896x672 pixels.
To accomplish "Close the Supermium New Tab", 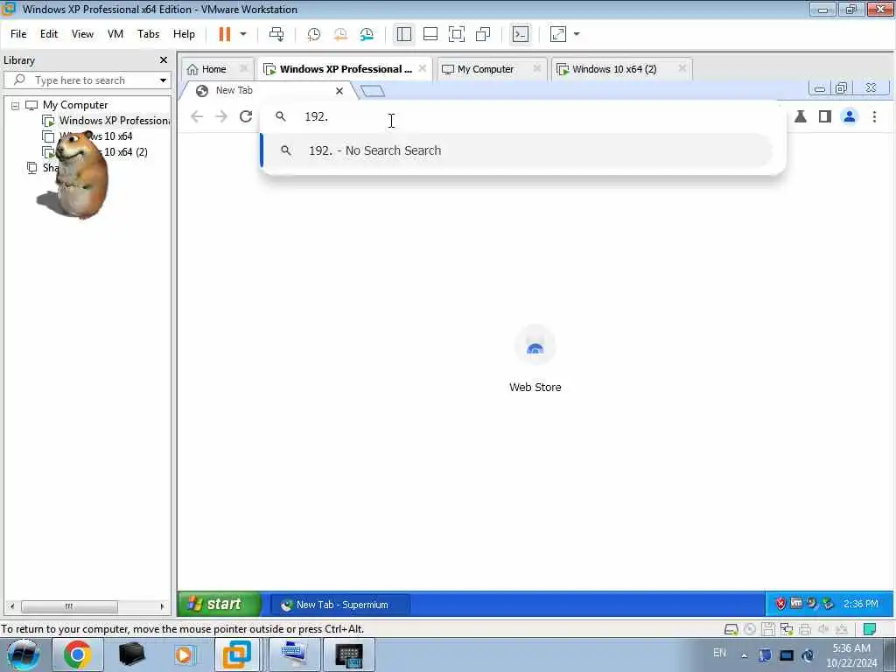I will [x=339, y=91].
